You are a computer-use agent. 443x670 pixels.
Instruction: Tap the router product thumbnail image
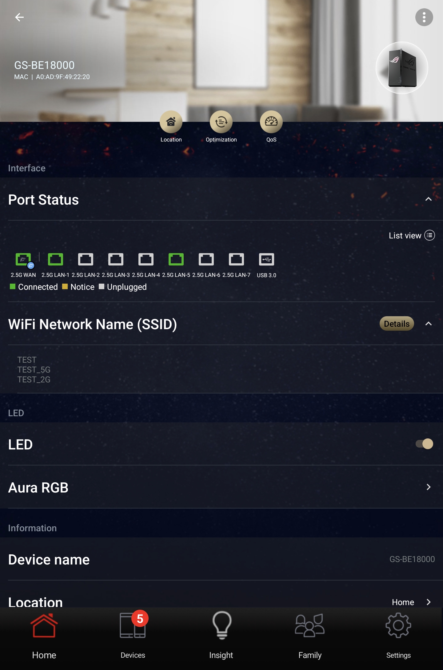pyautogui.click(x=402, y=68)
